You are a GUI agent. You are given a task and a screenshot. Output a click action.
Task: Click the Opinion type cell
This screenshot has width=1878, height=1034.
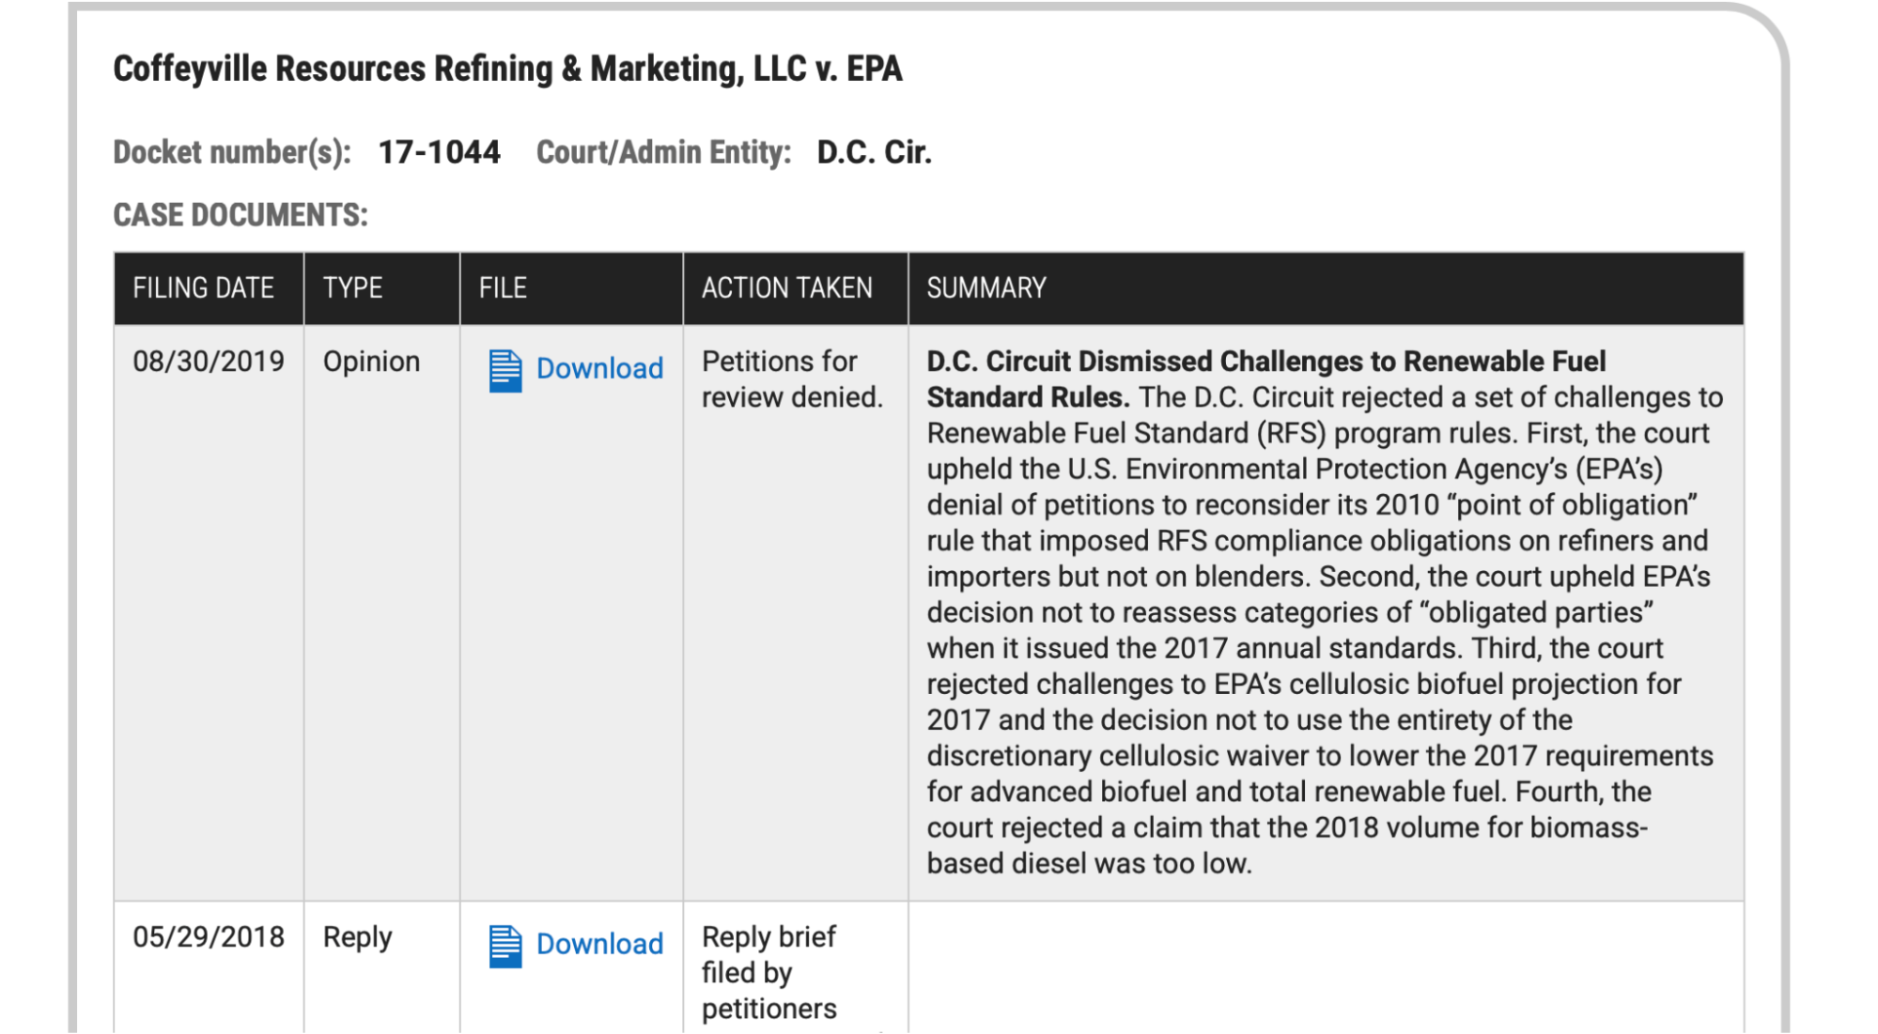pyautogui.click(x=371, y=362)
